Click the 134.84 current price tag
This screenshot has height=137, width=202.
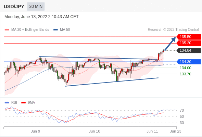(189, 51)
